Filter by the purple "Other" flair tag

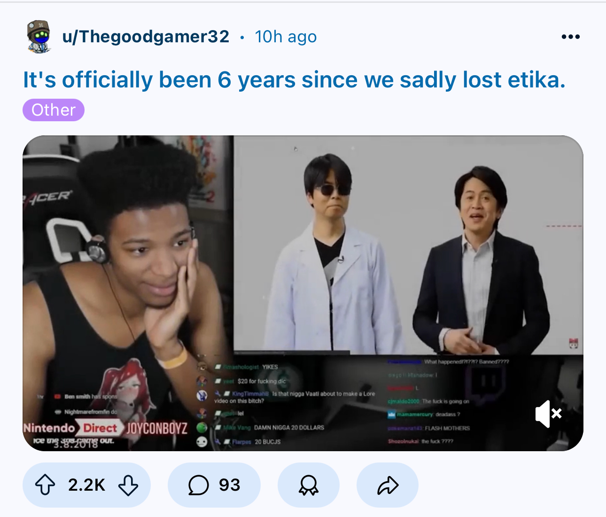[x=54, y=110]
